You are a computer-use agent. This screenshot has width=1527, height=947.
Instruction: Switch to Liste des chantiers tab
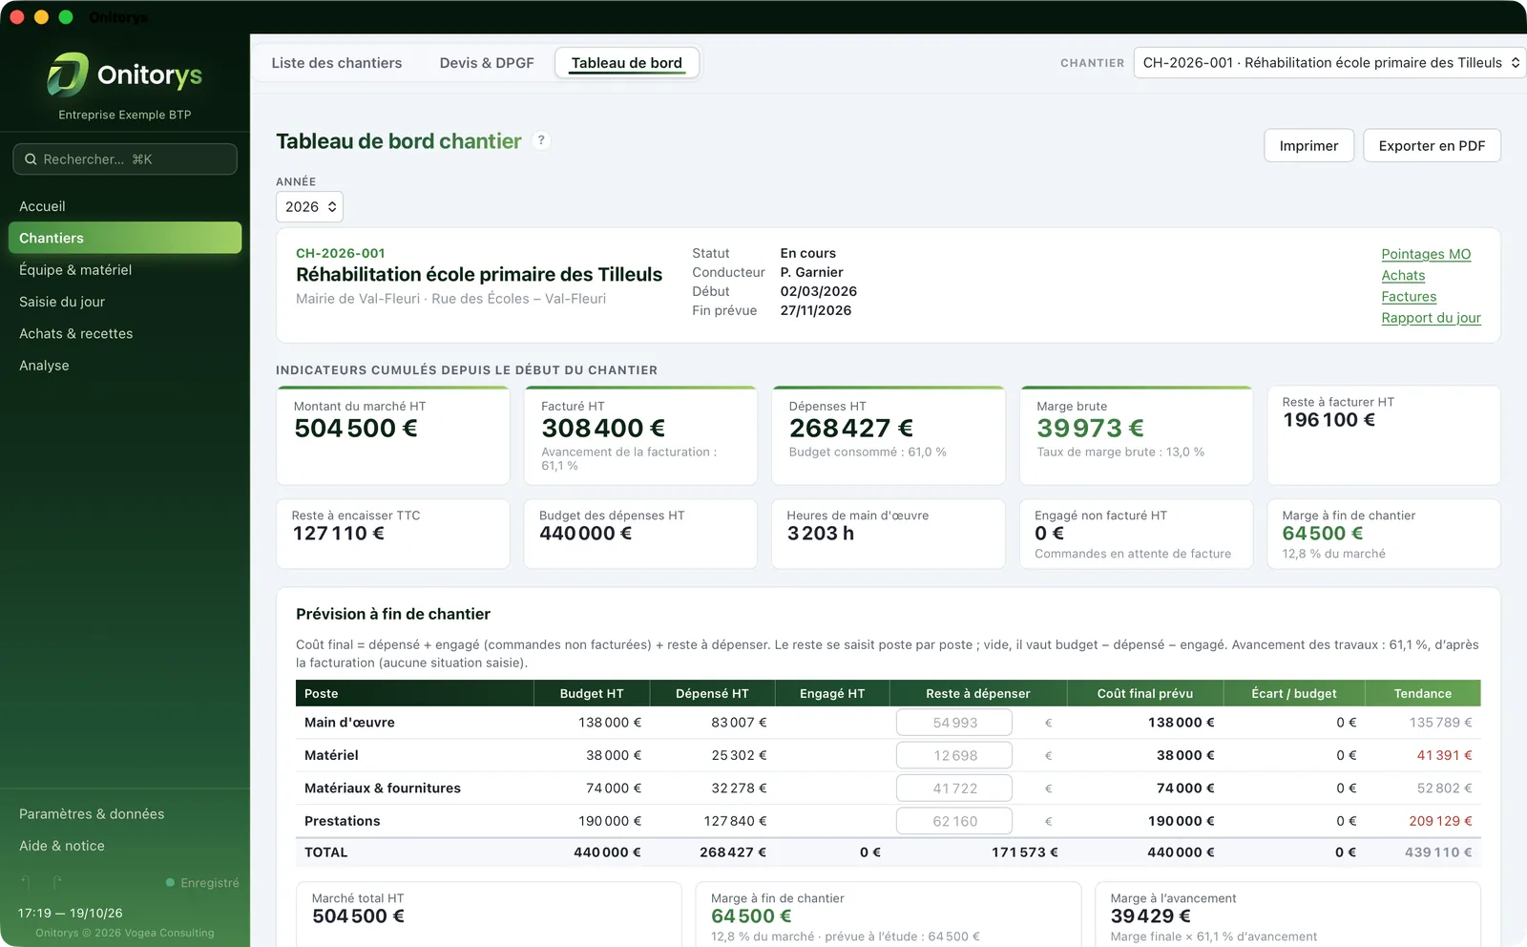337,63
